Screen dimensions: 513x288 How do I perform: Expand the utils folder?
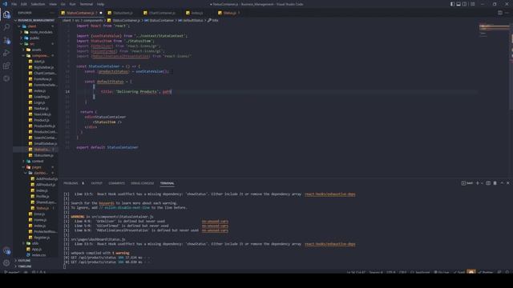tap(34, 243)
